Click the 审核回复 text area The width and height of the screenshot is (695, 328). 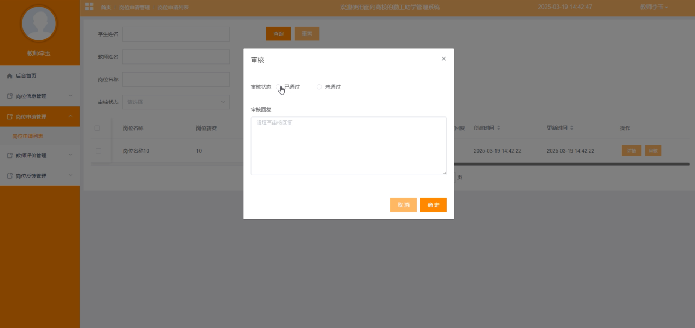[x=348, y=146]
